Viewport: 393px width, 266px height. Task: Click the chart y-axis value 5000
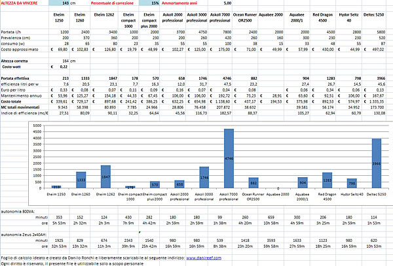(37, 125)
